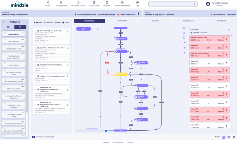237x144 pixels.
Task: Click the Paste clipboard icon
Action: (63, 22)
